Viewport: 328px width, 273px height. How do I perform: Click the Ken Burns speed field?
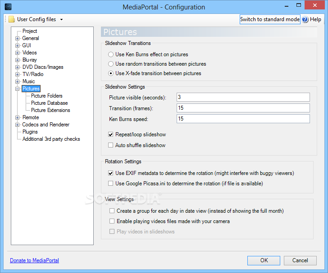243,119
